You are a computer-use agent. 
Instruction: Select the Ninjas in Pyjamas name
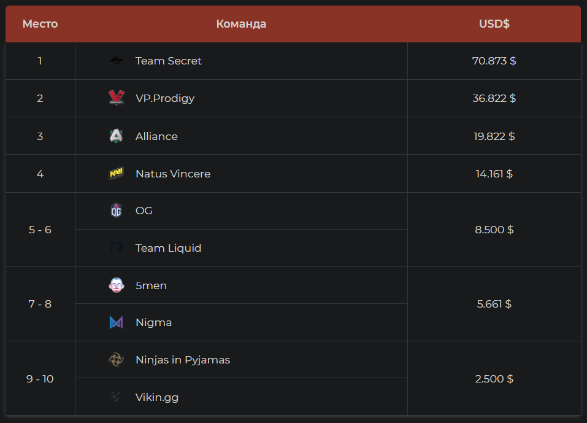[x=183, y=360]
